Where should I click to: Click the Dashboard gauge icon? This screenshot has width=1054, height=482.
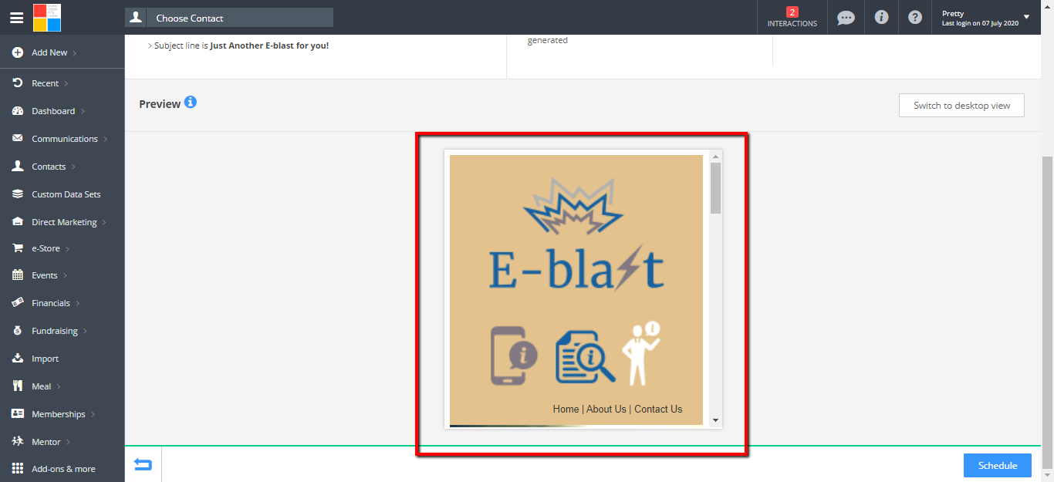coord(18,111)
